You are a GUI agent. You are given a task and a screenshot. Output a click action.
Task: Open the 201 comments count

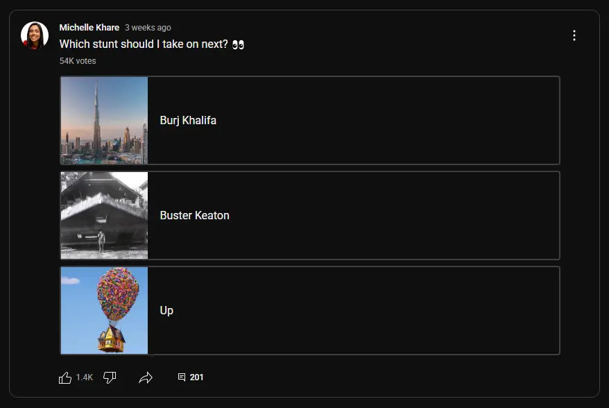tap(197, 377)
